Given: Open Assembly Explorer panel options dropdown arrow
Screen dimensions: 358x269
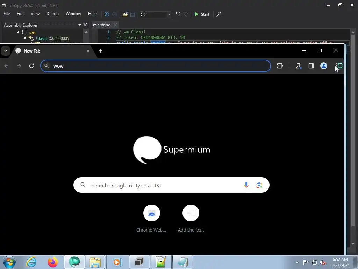Looking at the screenshot, I should coord(80,25).
